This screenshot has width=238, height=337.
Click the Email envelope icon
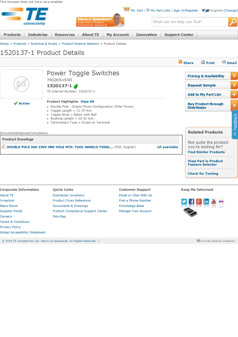pos(224,62)
